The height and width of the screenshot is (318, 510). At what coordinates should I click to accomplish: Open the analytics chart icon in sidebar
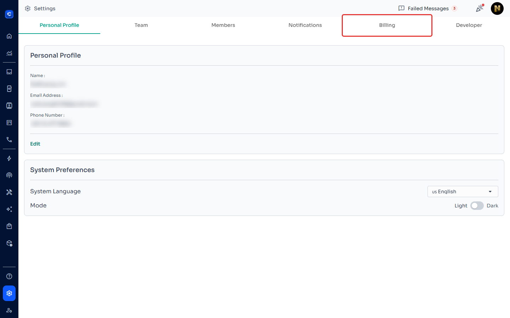(9, 53)
